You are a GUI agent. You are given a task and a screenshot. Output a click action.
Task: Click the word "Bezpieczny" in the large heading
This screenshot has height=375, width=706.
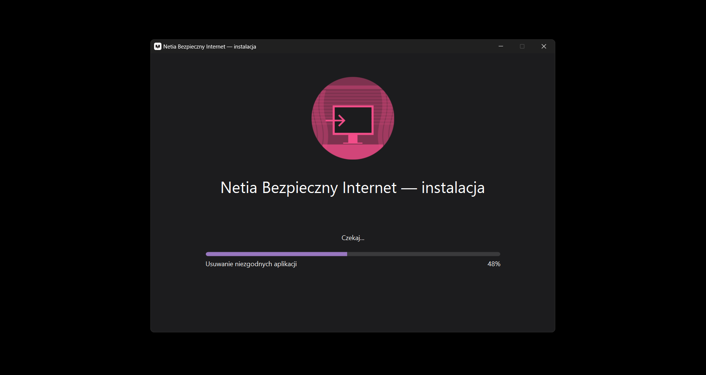point(300,188)
